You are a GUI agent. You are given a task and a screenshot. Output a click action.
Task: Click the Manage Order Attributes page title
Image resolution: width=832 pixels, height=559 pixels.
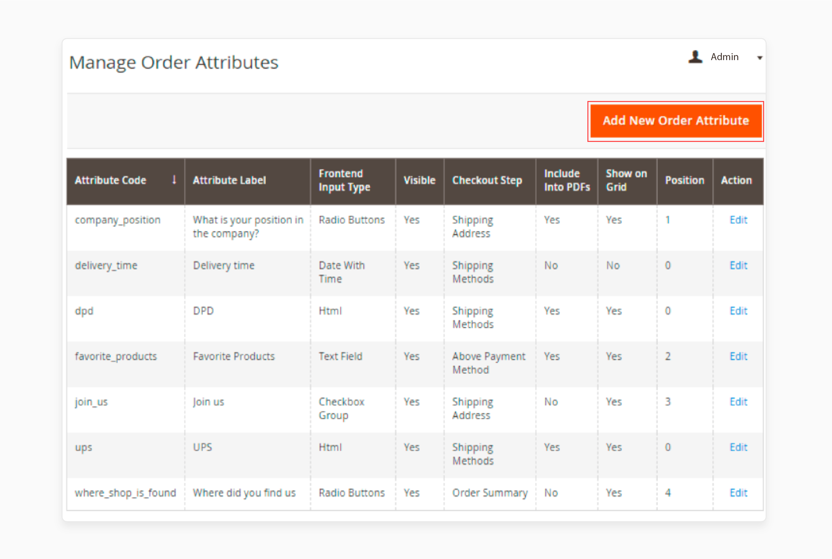pyautogui.click(x=174, y=63)
